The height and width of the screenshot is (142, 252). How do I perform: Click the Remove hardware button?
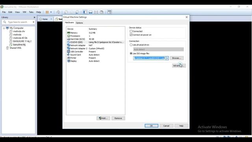click(x=118, y=118)
